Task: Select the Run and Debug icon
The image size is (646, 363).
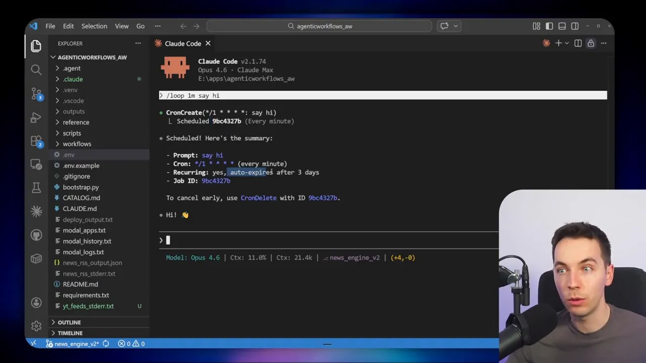Action: (x=36, y=117)
